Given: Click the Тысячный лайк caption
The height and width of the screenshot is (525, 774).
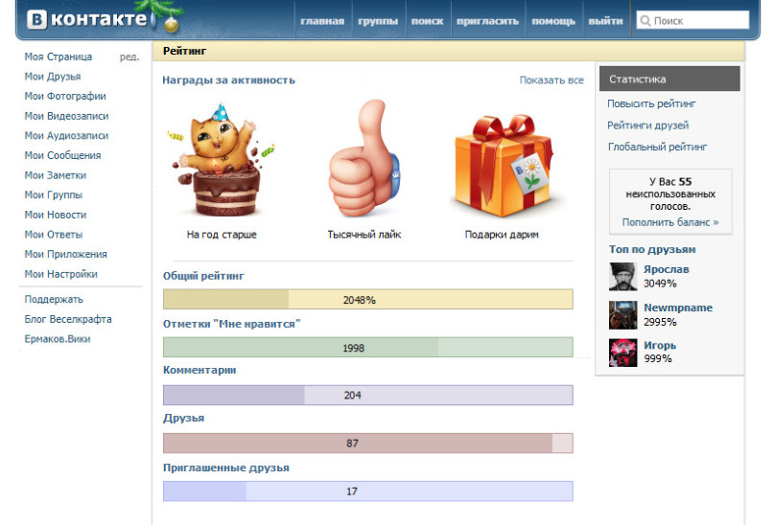Looking at the screenshot, I should 364,235.
